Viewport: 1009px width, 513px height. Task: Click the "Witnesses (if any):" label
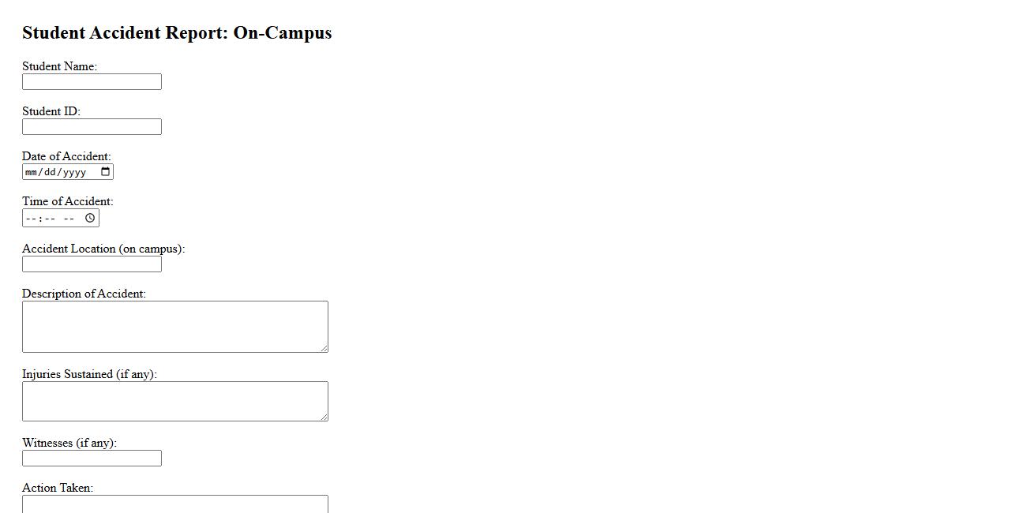click(69, 443)
